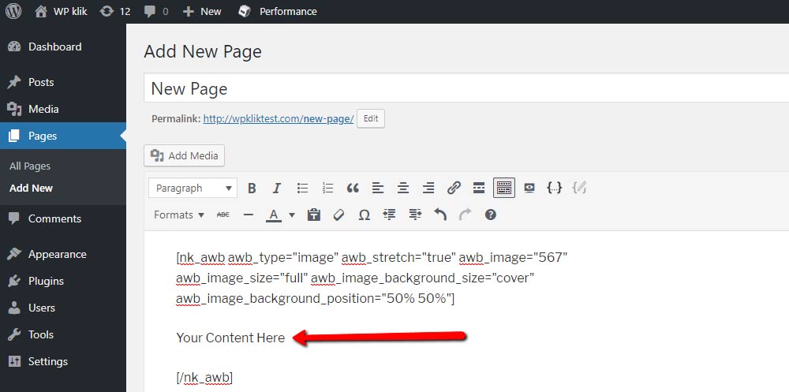Open WP klik site home link
The image size is (789, 392).
(x=61, y=11)
